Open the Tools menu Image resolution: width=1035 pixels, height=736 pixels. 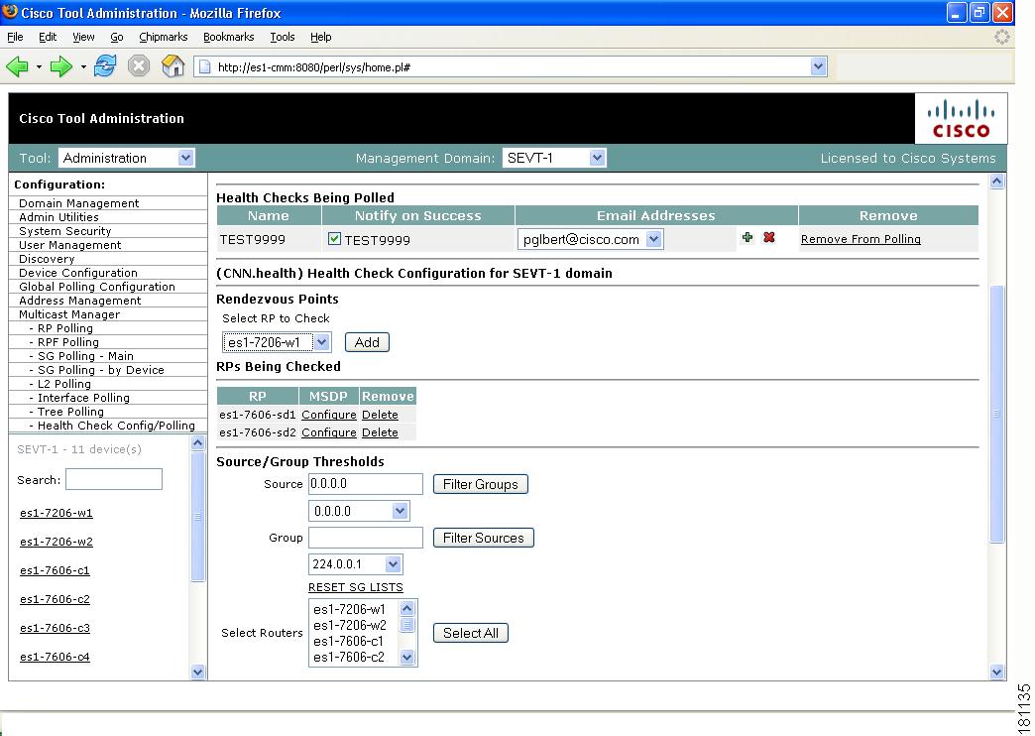coord(283,37)
